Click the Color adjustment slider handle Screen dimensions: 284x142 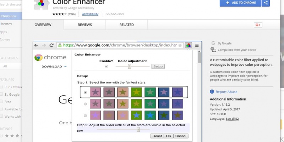pyautogui.click(x=129, y=66)
